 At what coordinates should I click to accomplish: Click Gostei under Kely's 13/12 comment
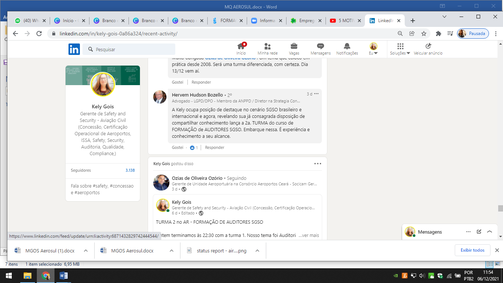177,82
